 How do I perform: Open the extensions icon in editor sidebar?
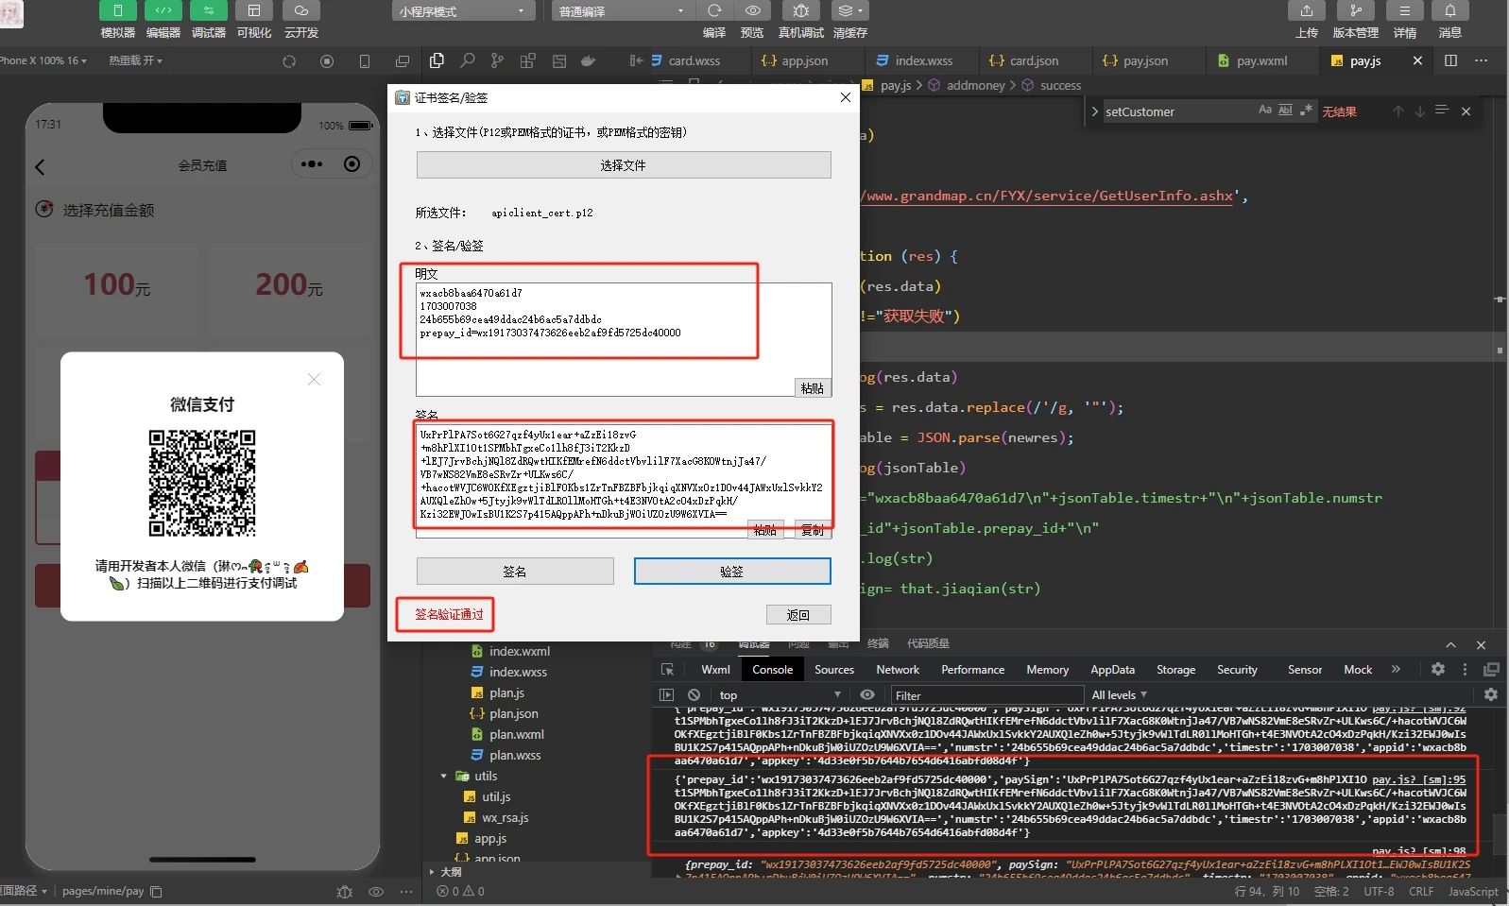tap(527, 60)
